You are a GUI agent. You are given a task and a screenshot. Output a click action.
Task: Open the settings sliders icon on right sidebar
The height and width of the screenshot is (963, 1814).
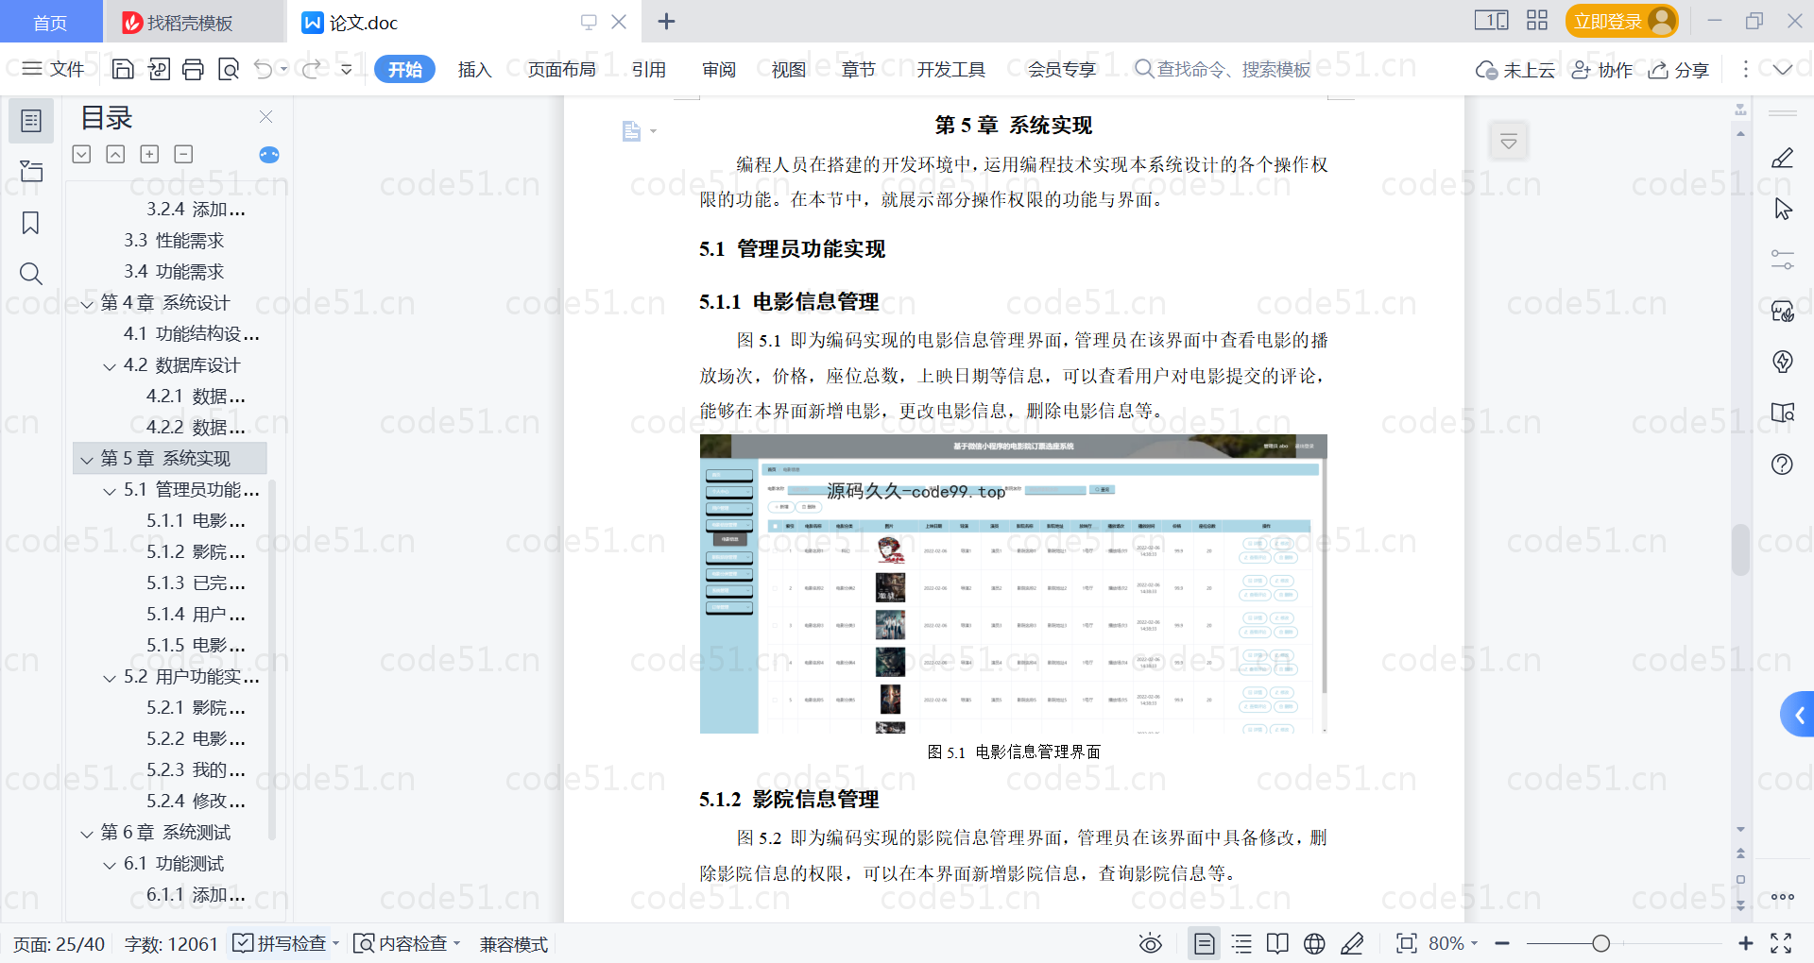pos(1782,260)
